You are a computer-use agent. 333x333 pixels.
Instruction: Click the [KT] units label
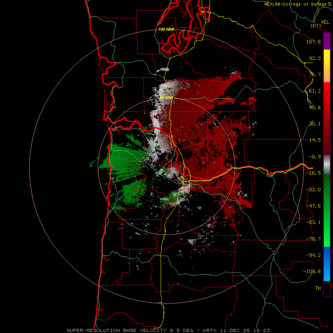click(x=316, y=26)
